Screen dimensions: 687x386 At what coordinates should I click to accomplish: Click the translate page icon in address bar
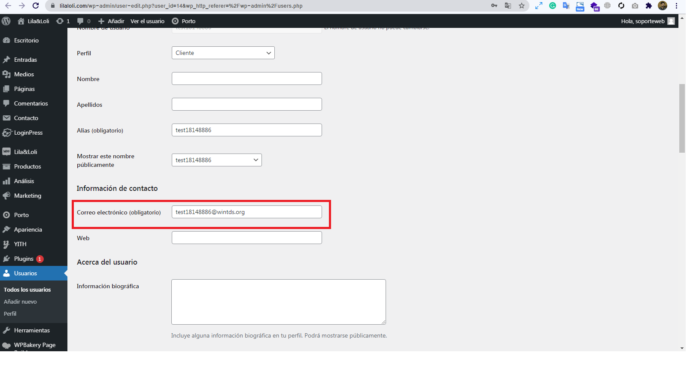(508, 6)
